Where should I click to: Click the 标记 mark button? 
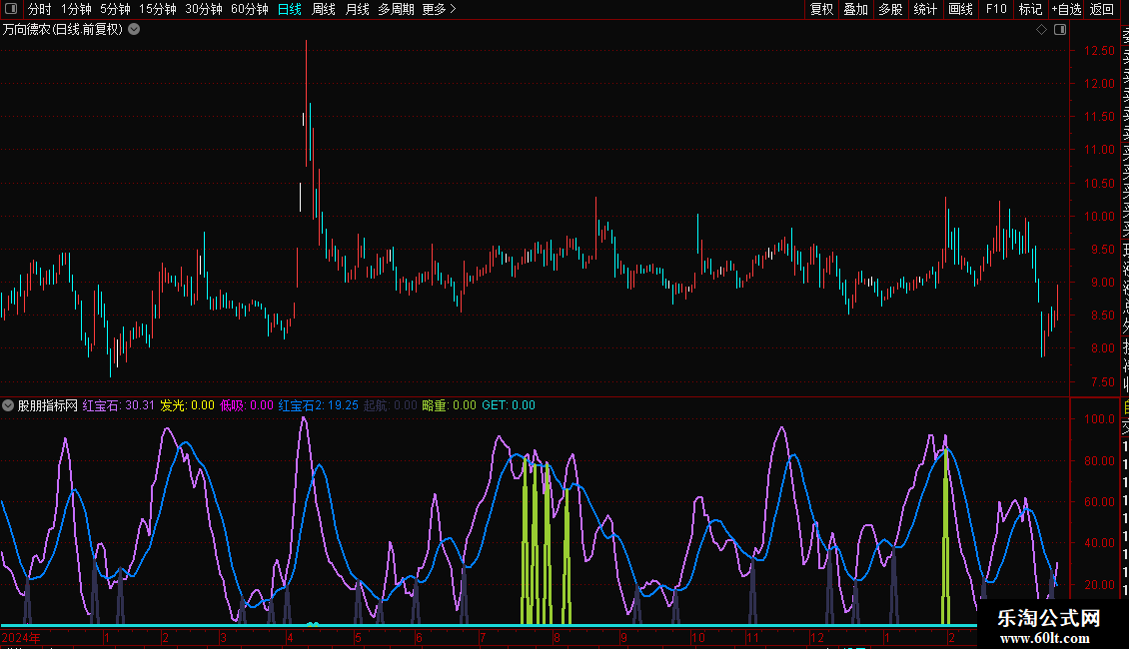(1030, 9)
